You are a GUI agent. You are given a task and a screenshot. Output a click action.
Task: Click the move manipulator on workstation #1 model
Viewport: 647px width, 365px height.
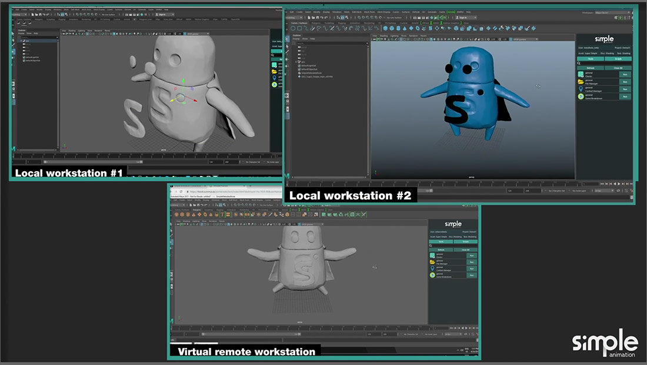[182, 97]
